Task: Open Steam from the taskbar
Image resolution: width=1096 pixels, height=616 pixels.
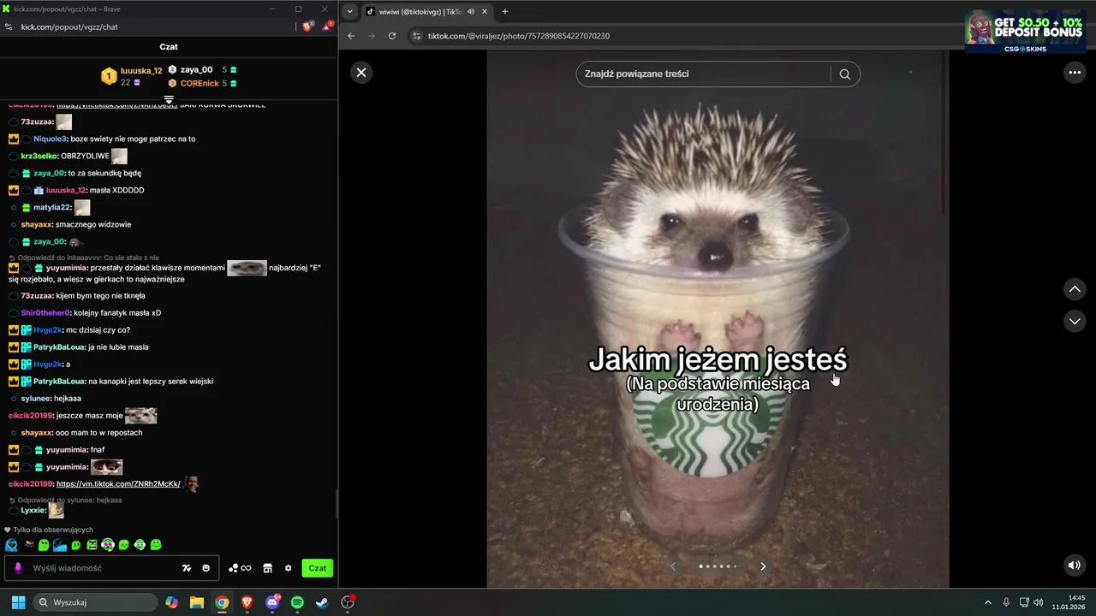Action: point(322,602)
